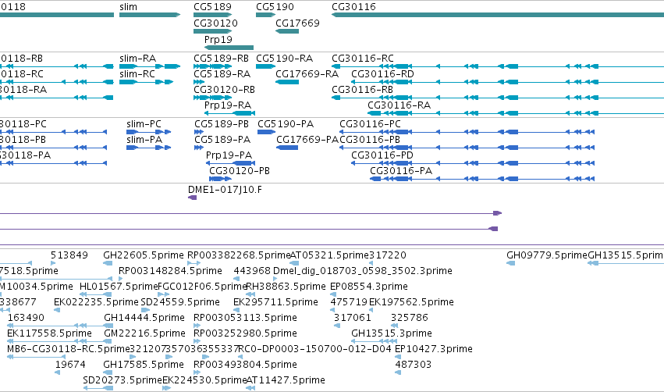
Task: Open transcript CG30116-RB
Action: (x=362, y=90)
